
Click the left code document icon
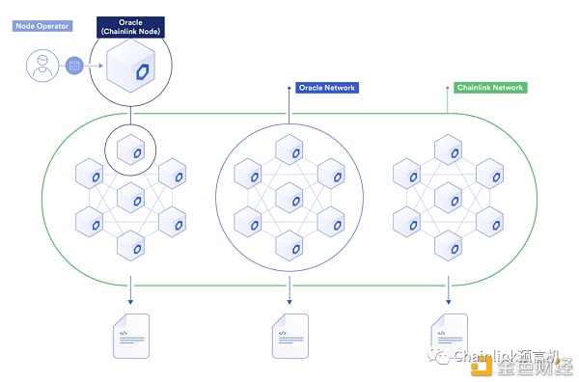pos(131,336)
